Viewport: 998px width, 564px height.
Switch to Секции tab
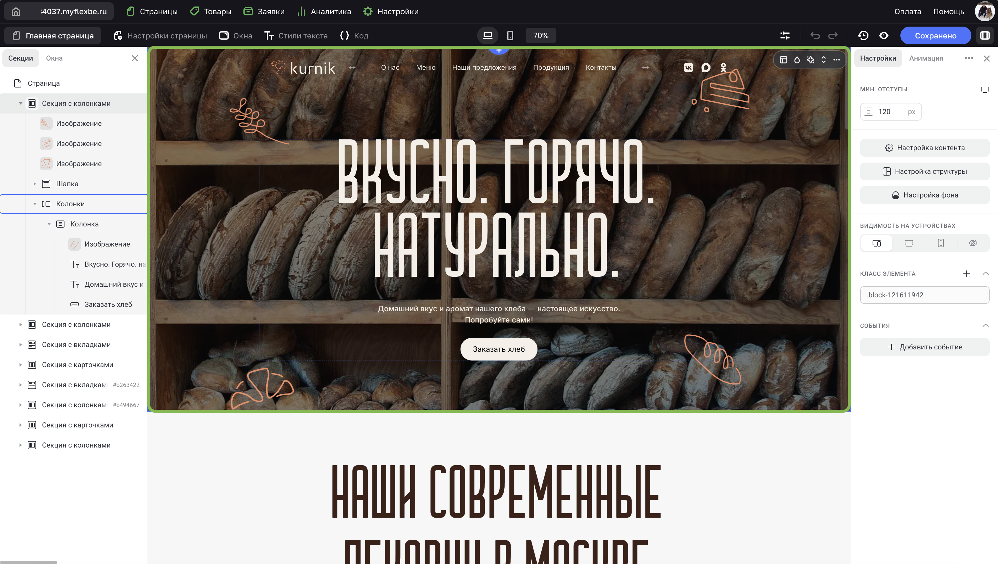point(20,58)
